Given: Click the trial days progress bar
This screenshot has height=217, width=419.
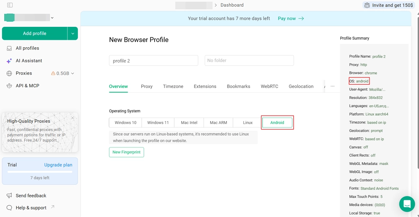Looking at the screenshot, I should 40,172.
